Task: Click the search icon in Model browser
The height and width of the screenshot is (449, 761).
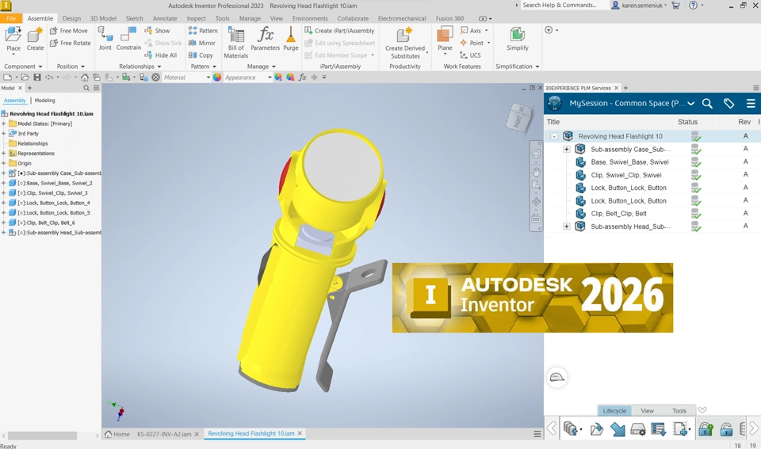Action: (86, 88)
